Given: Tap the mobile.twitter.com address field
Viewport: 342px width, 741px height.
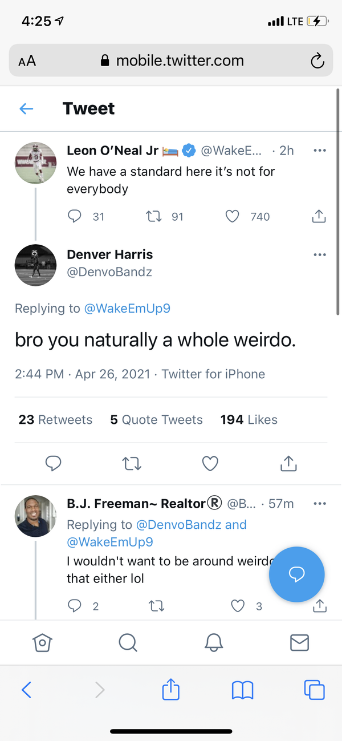Looking at the screenshot, I should (180, 61).
